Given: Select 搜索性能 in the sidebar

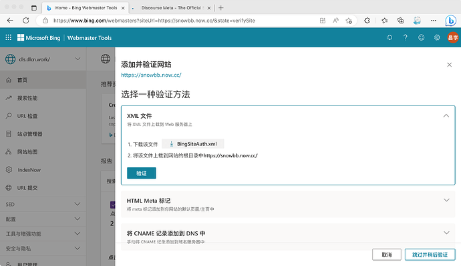Looking at the screenshot, I should [43, 98].
